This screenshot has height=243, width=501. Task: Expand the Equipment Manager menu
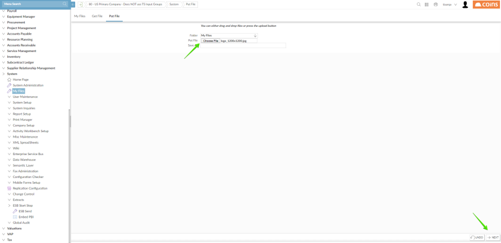tap(3, 17)
